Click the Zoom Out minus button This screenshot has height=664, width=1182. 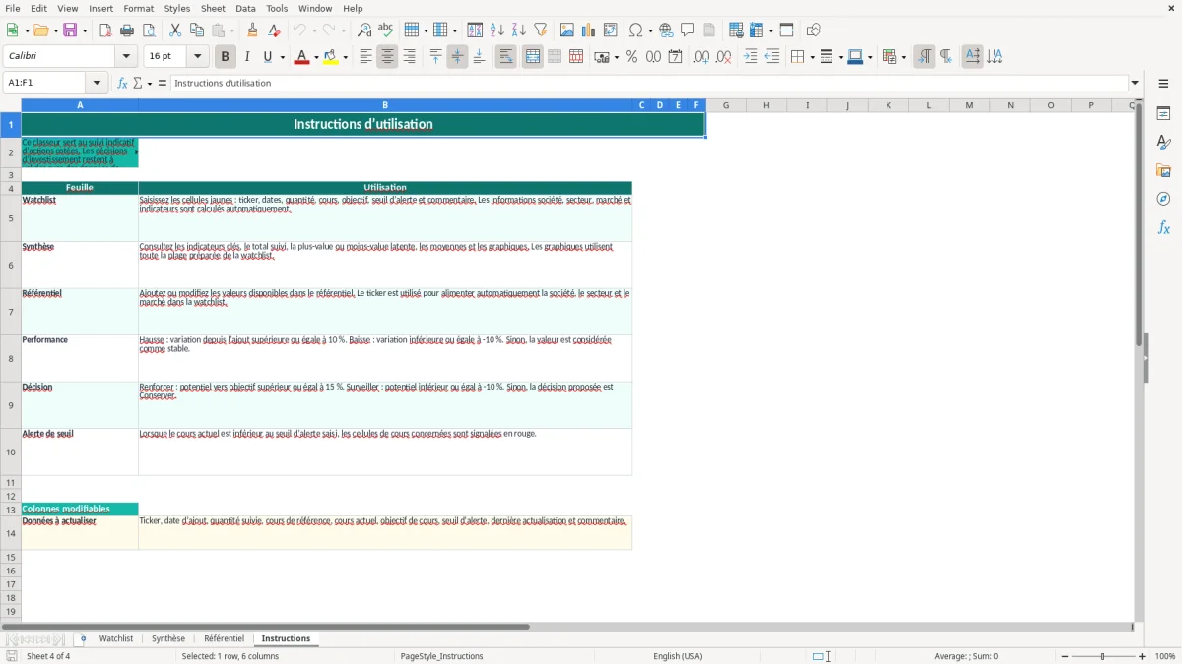tap(1064, 656)
